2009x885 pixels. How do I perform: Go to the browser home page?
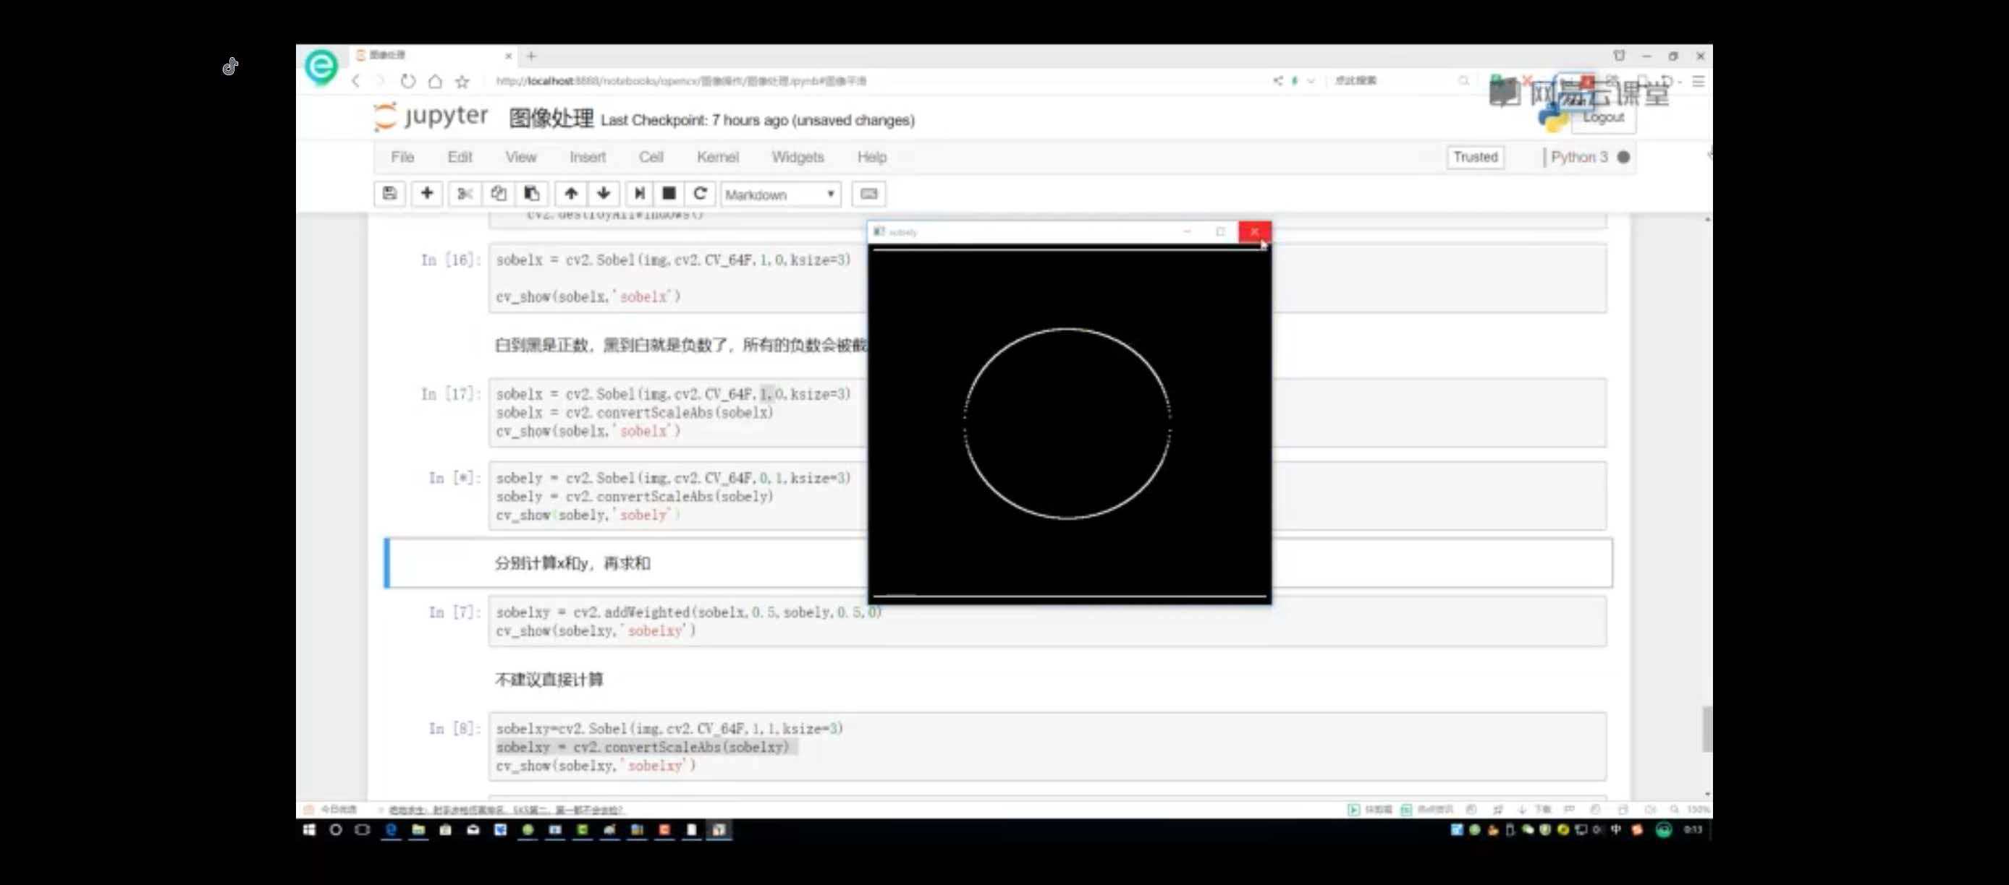coord(435,81)
